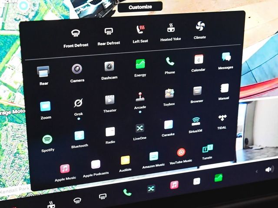
Task: Open the Grok assistant app
Action: pyautogui.click(x=78, y=103)
